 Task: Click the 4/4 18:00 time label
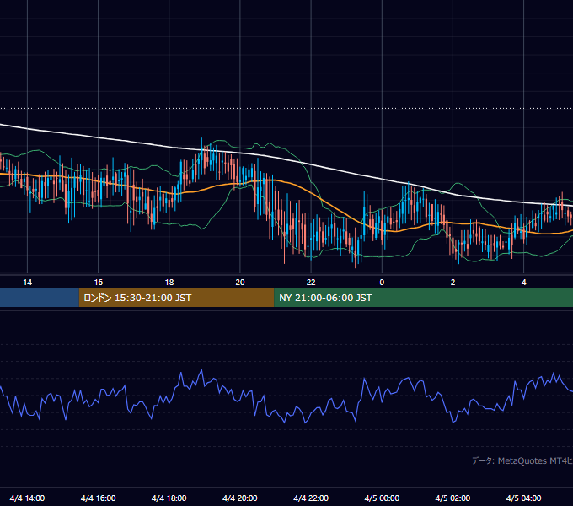[169, 498]
